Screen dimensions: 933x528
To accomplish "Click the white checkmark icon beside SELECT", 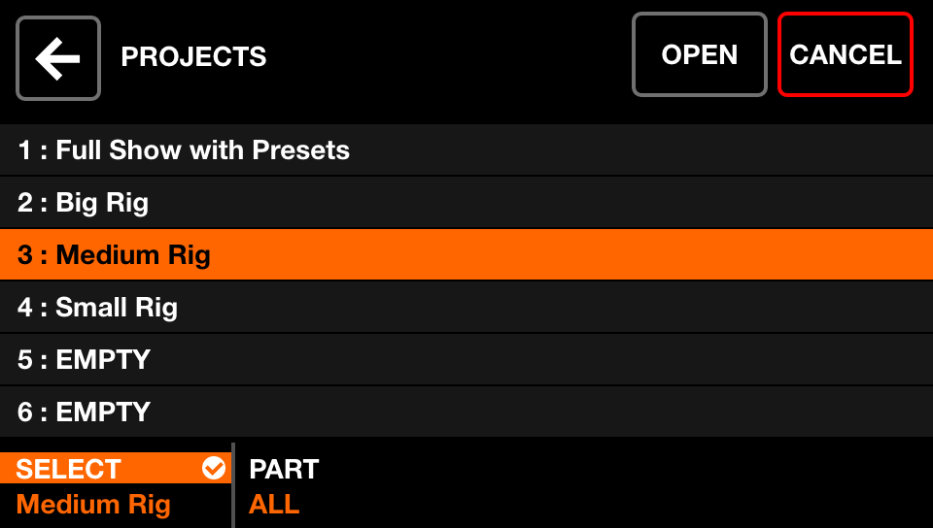I will (213, 469).
